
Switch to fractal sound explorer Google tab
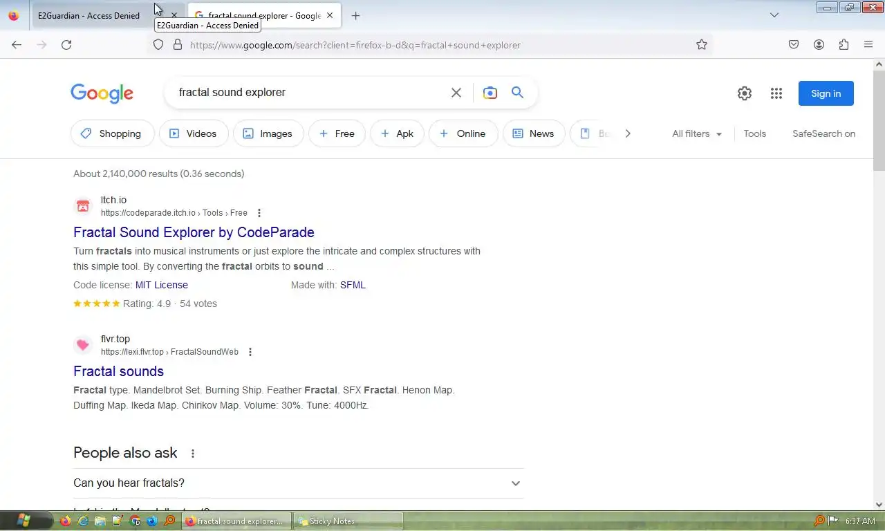264,15
